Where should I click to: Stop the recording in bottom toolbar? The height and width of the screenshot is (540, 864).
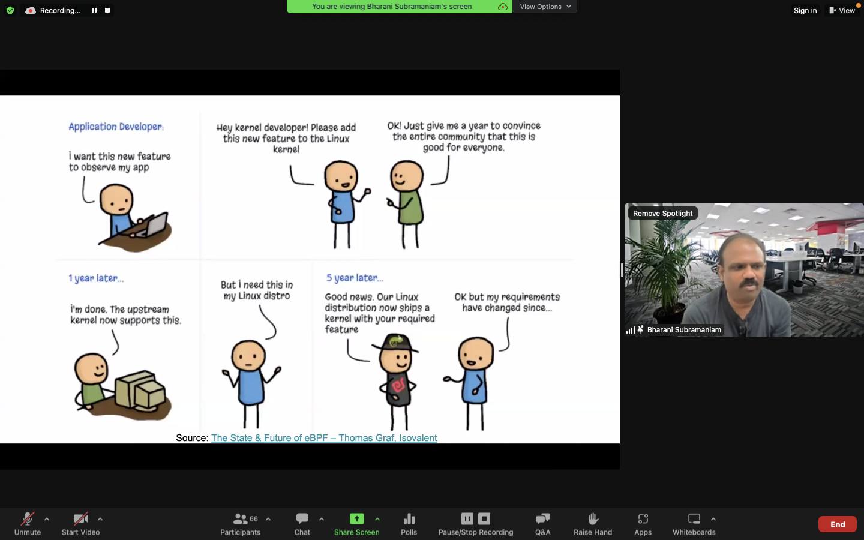[x=484, y=518]
